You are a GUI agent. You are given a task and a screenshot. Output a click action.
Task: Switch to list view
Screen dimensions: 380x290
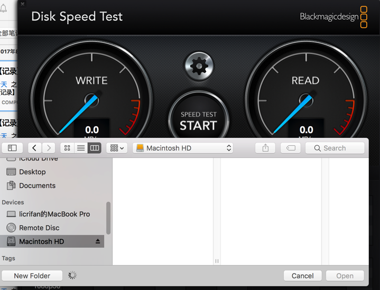81,148
